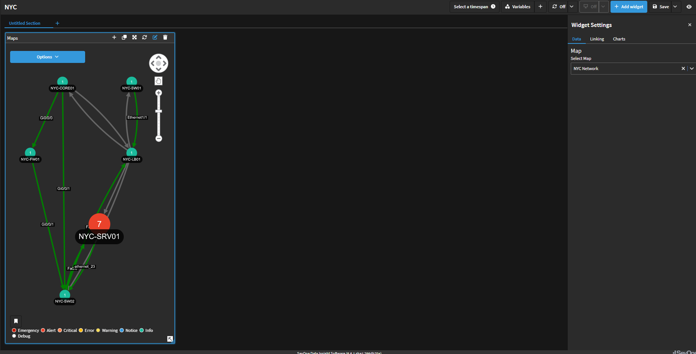Close the Widget Settings panel

point(690,25)
